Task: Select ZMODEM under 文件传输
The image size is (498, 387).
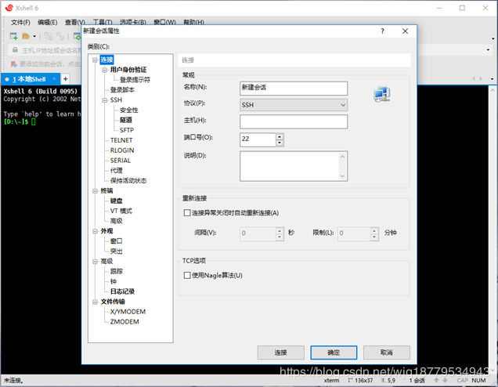Action: pyautogui.click(x=125, y=322)
